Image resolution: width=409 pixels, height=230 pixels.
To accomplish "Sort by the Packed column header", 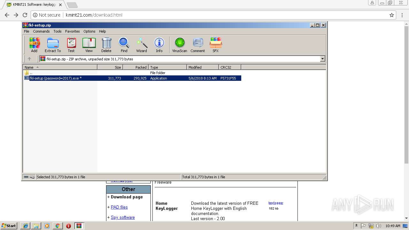I will click(x=136, y=67).
